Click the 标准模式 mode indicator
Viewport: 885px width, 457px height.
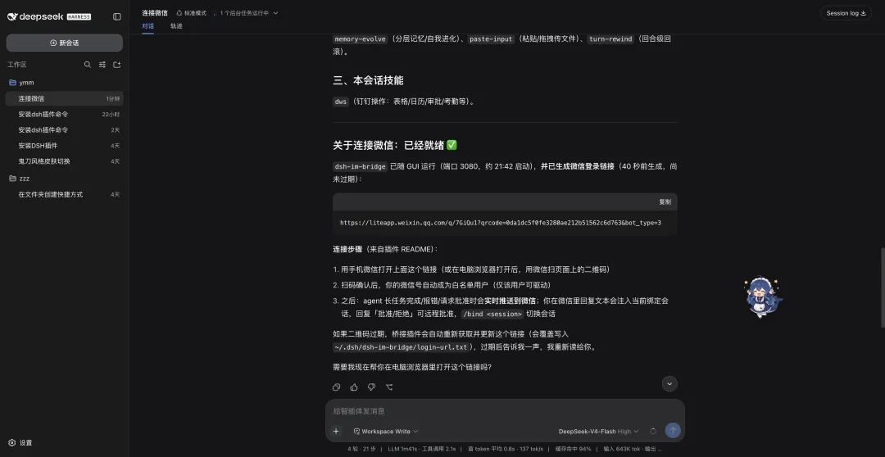pyautogui.click(x=191, y=13)
